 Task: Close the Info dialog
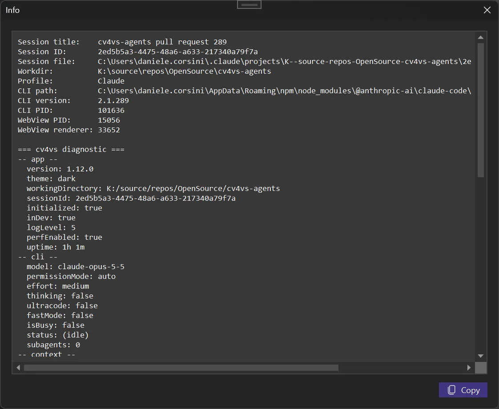coord(487,10)
